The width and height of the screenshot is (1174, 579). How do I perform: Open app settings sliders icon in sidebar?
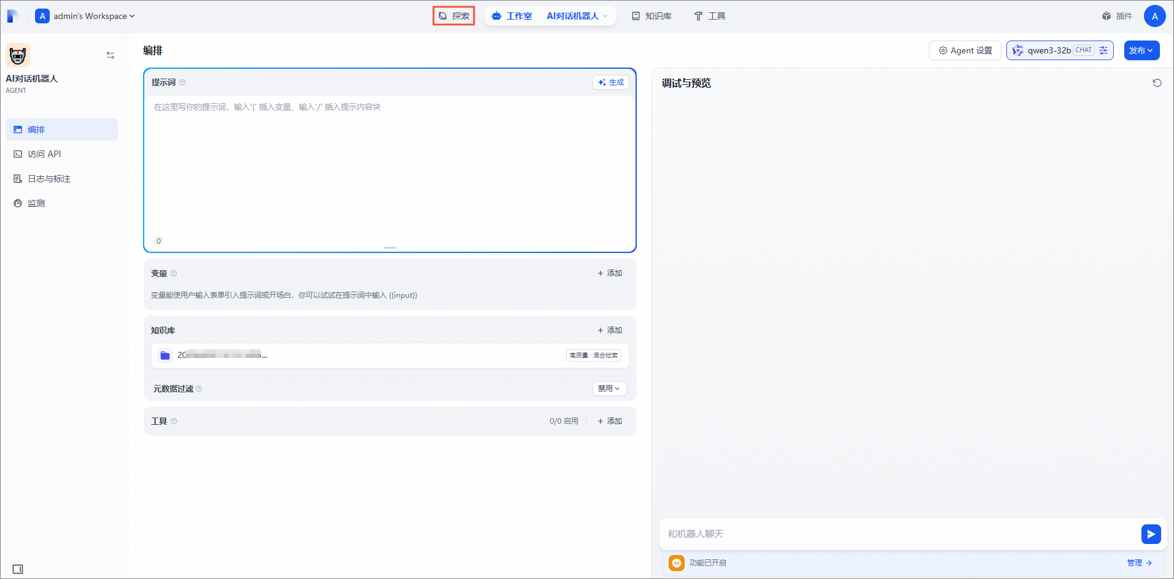(x=111, y=55)
